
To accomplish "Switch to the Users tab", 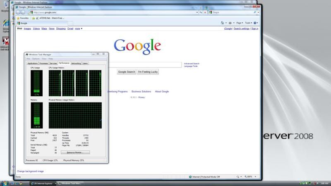I will [x=85, y=63].
